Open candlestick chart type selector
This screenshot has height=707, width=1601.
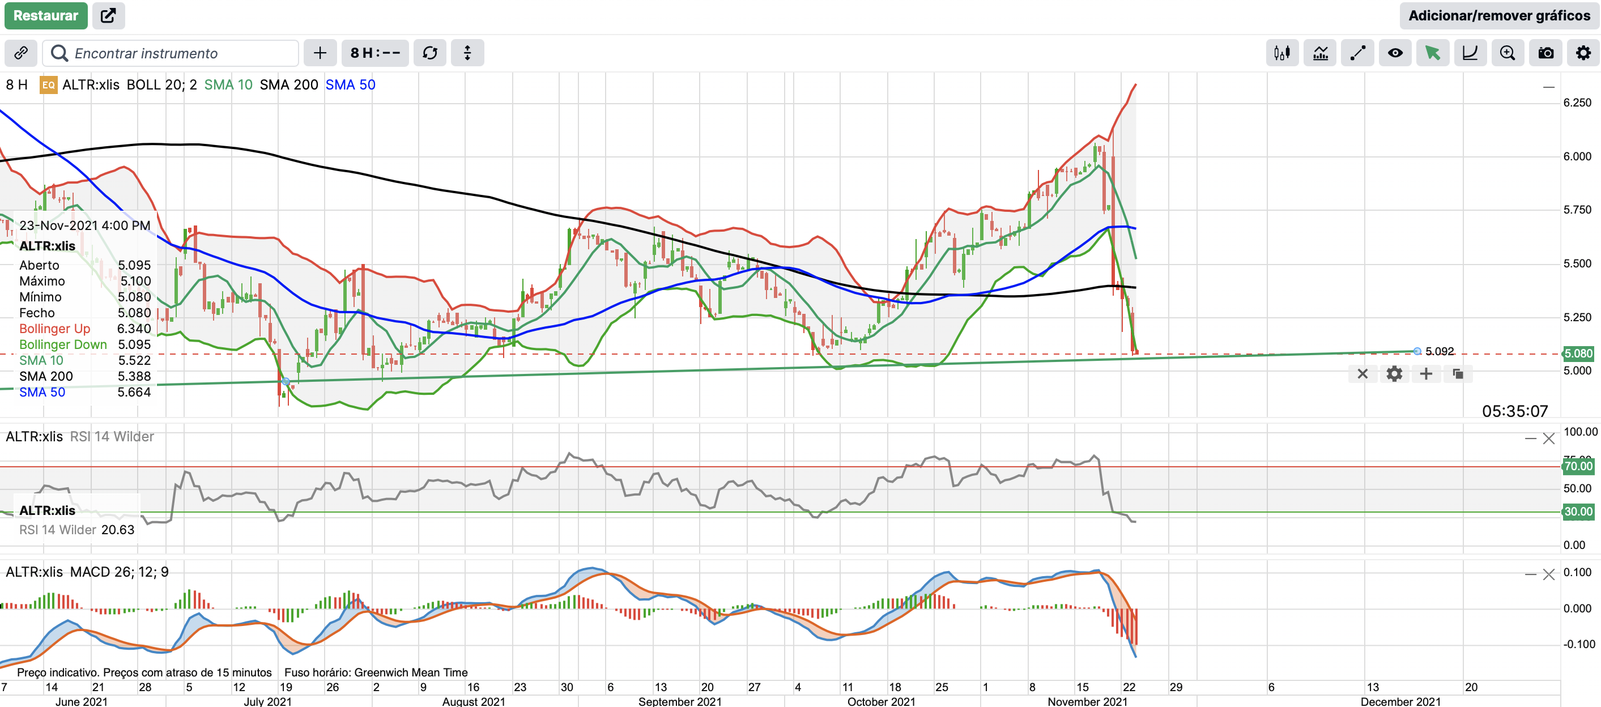tap(1281, 53)
